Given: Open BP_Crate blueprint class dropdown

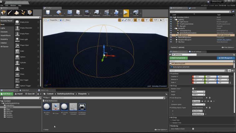Looking at the screenshot, I should click(x=196, y=101).
